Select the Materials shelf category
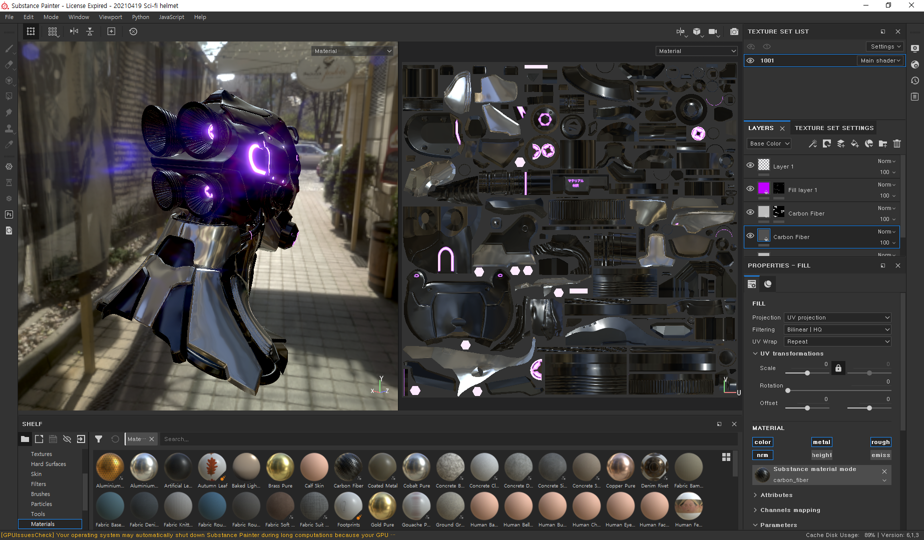Screen dimensions: 924x540 pos(50,524)
